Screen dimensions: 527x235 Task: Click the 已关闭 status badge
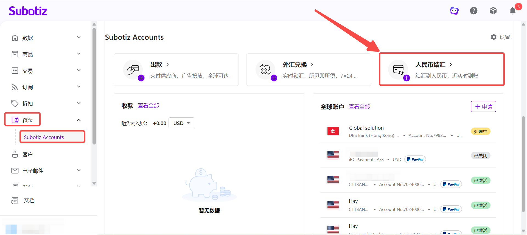[x=481, y=155]
